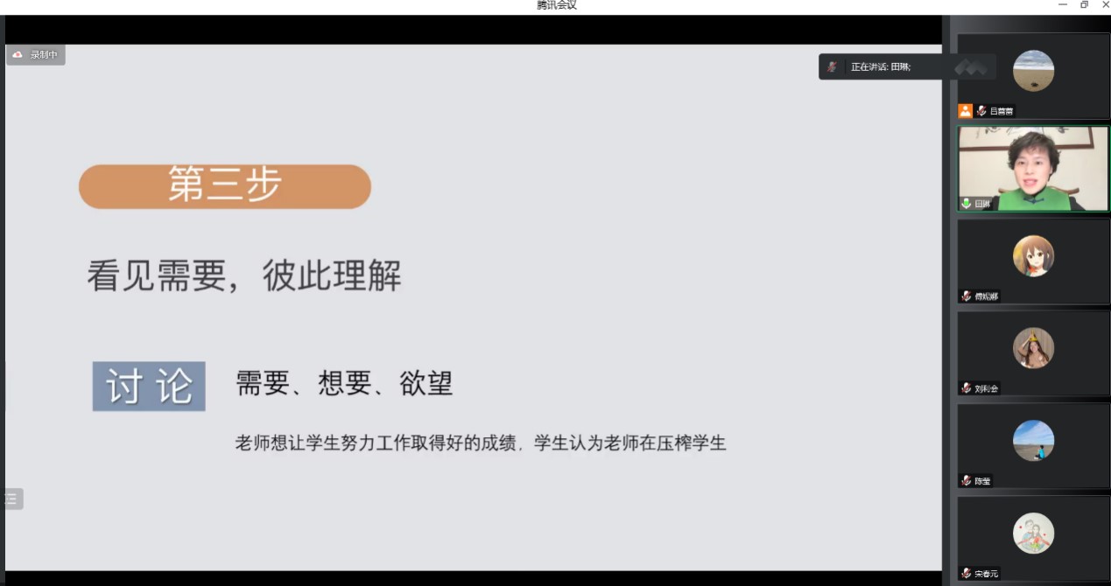Click the orange 第三步 banner on slide
The image size is (1111, 586).
coord(225,186)
